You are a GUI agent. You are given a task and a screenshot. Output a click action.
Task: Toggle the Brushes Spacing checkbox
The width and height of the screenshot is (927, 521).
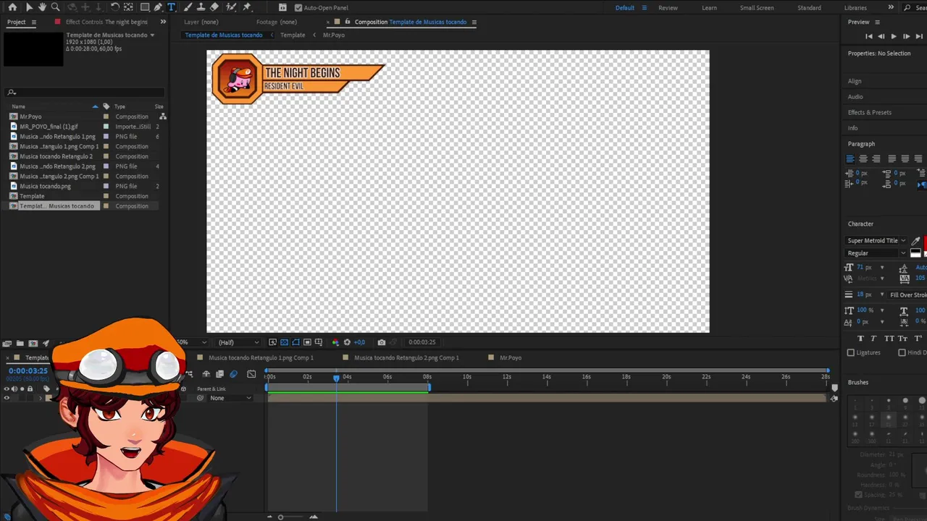pyautogui.click(x=858, y=494)
